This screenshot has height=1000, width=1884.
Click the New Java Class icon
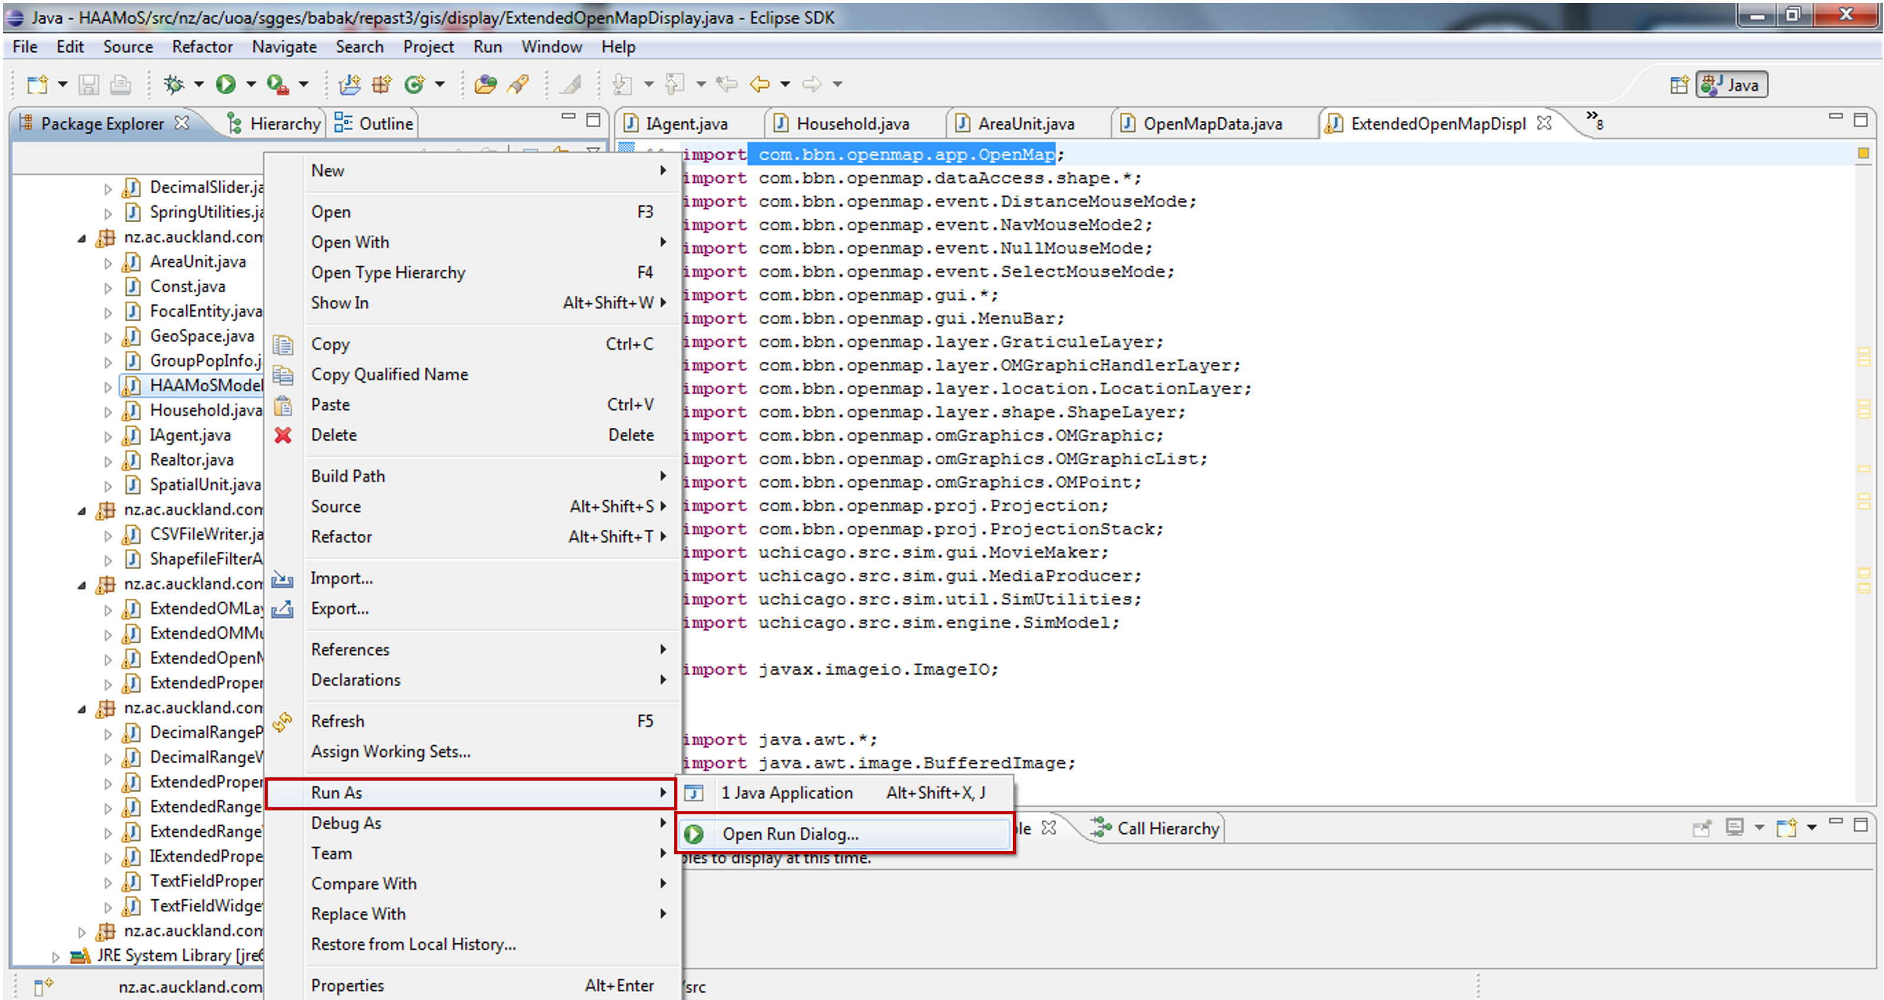tap(415, 84)
